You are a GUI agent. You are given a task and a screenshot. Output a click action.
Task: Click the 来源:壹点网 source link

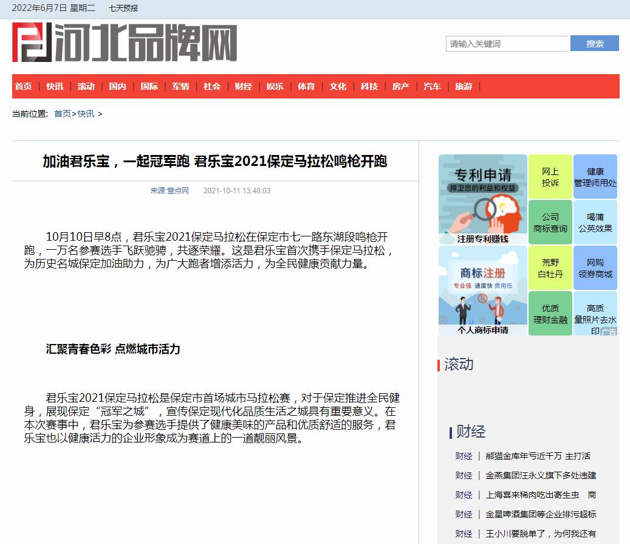(169, 191)
